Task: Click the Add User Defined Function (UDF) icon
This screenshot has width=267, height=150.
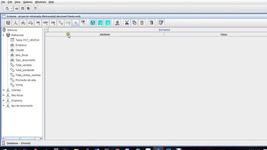Action: tap(45, 22)
